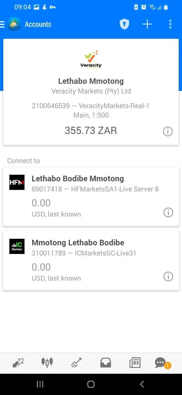Show info for HFMarkets account
The image size is (182, 395).
[x=168, y=212]
